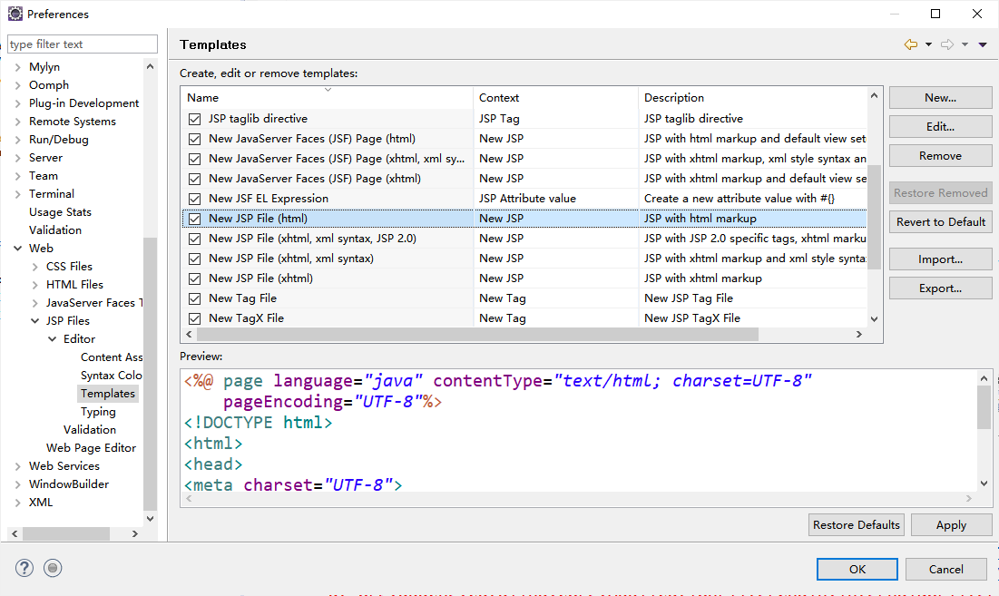Open the view menu triangle in header

pyautogui.click(x=983, y=44)
